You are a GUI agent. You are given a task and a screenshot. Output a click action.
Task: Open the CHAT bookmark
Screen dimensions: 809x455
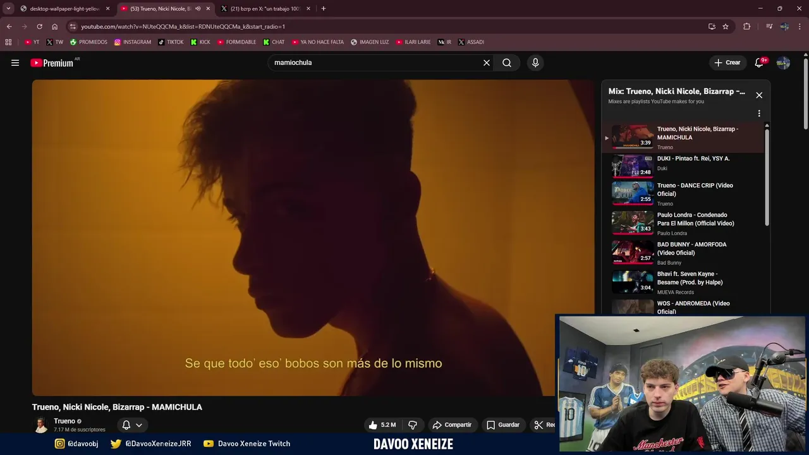tap(274, 42)
